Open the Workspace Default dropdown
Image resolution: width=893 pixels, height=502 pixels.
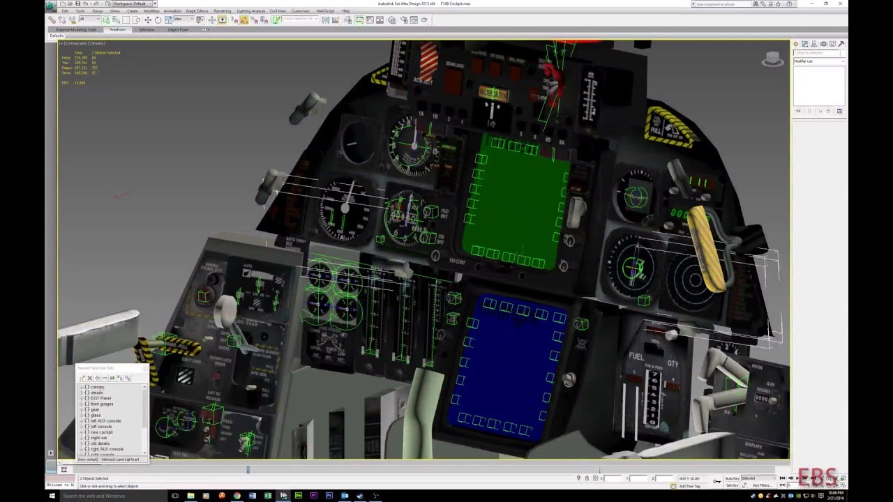coord(132,3)
